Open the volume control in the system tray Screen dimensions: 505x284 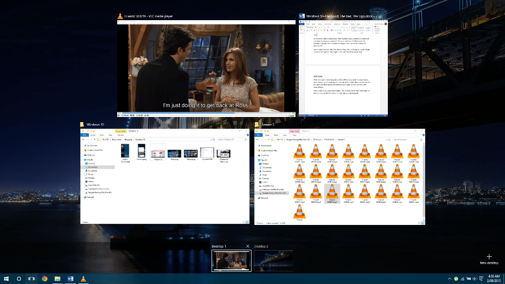(475, 279)
